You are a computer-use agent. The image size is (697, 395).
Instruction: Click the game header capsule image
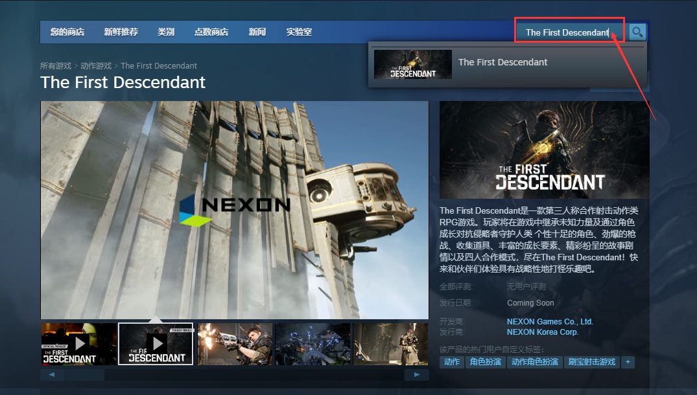[x=544, y=150]
